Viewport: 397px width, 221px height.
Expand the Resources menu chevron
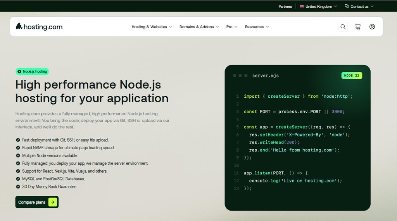pyautogui.click(x=267, y=27)
